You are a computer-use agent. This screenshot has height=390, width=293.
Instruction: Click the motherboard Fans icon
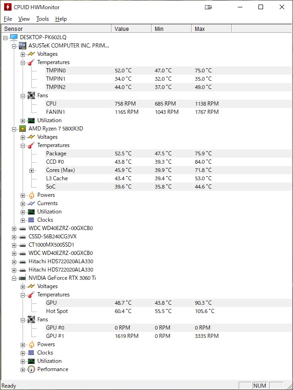point(31,95)
